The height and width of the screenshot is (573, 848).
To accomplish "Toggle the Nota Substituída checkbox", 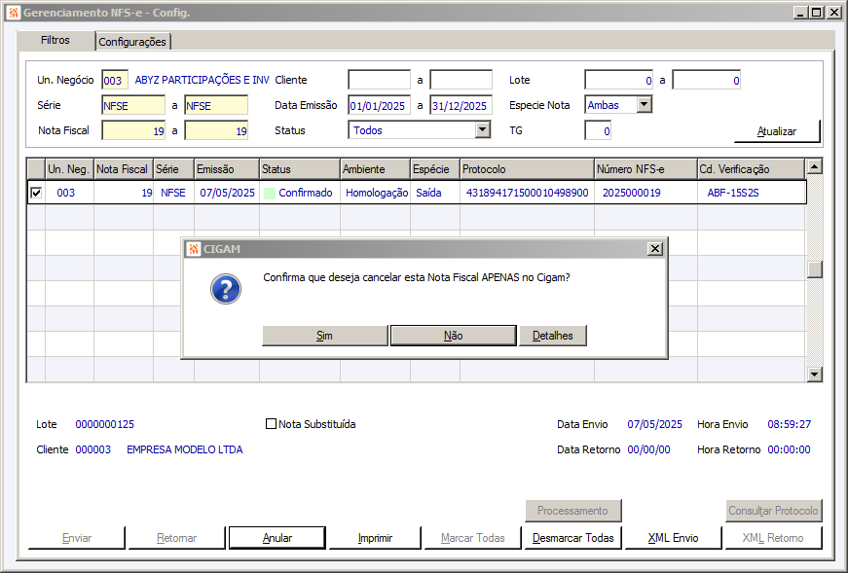I will click(x=271, y=424).
